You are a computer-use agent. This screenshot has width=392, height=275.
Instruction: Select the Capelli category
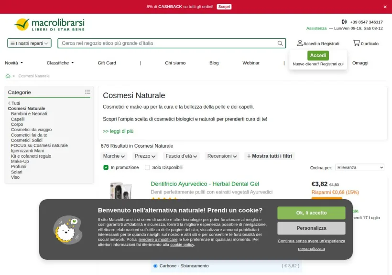(18, 119)
